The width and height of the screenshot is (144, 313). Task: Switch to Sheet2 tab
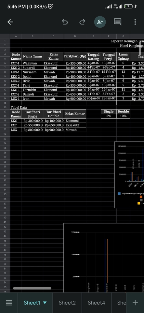(x=67, y=303)
